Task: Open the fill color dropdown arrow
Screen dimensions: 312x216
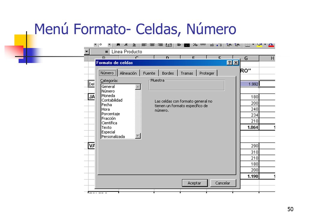Action: 265,45
